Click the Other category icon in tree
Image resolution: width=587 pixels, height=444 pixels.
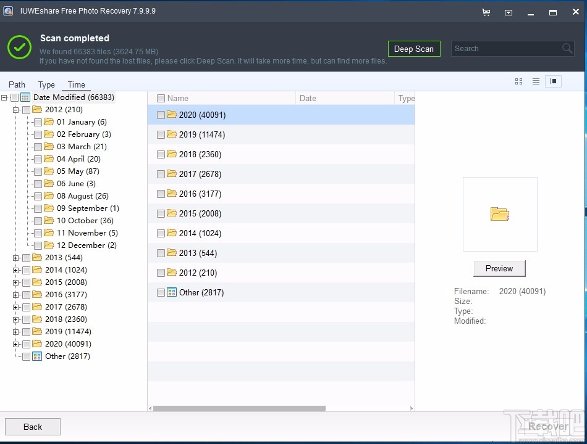(36, 356)
